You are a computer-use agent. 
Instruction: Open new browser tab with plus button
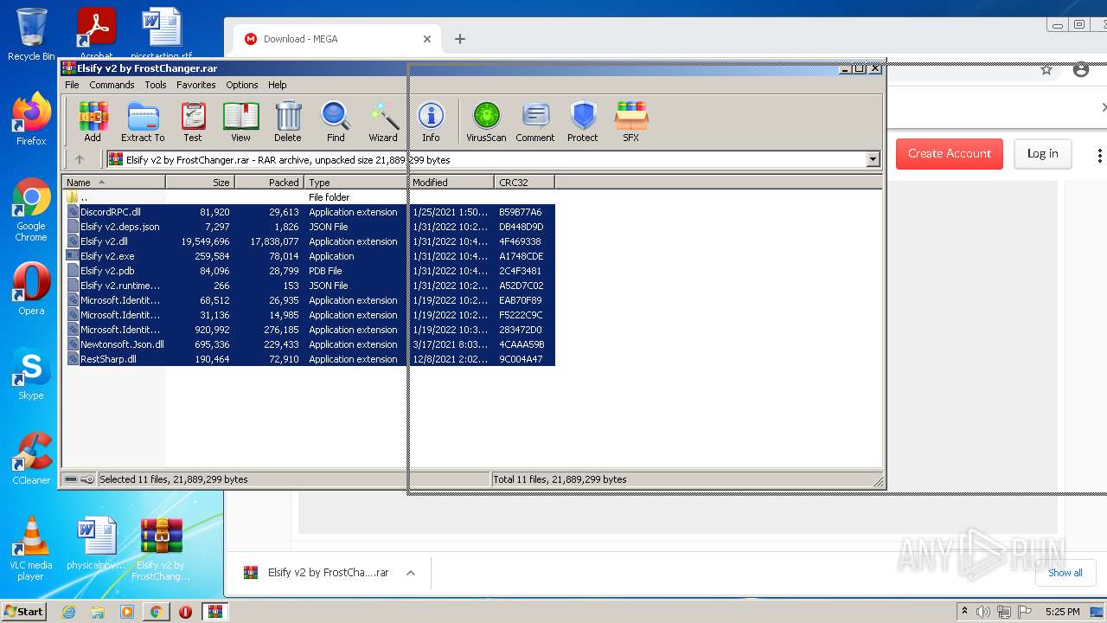click(460, 39)
